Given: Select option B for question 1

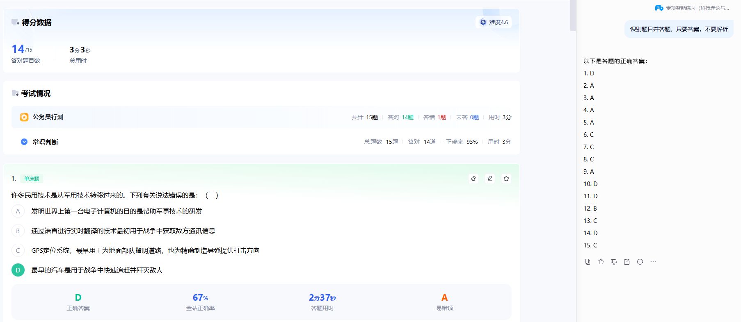Looking at the screenshot, I should (18, 231).
